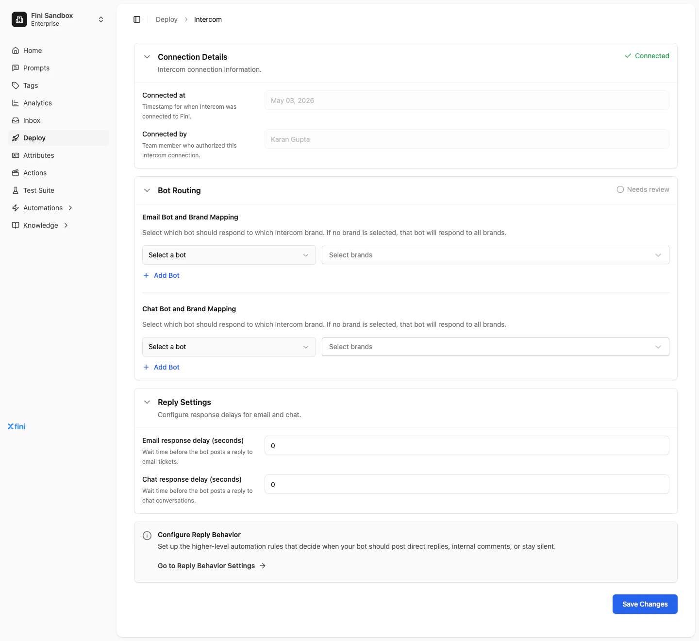Toggle the sidebar panel icon
This screenshot has width=699, height=641.
tap(137, 19)
